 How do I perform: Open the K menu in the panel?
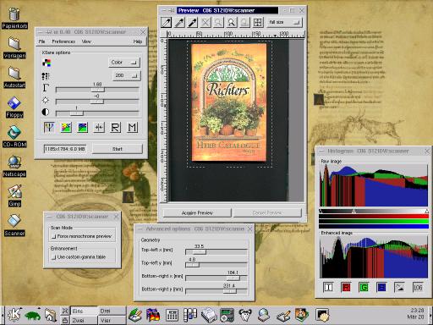coord(14,315)
